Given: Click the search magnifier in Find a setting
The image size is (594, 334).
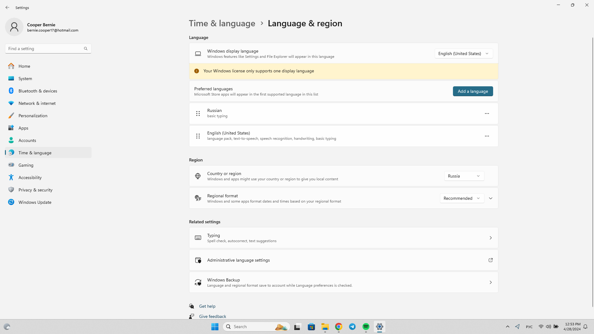Looking at the screenshot, I should click(86, 49).
